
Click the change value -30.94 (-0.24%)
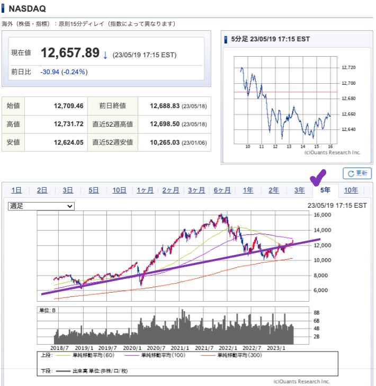(64, 72)
